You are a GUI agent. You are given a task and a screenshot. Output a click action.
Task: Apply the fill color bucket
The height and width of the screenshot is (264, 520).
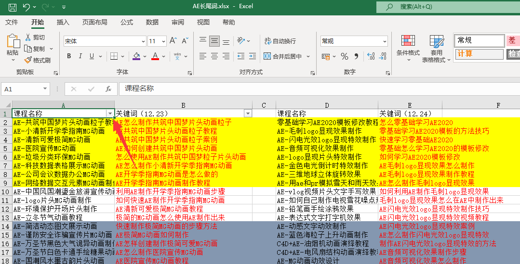[x=136, y=56]
